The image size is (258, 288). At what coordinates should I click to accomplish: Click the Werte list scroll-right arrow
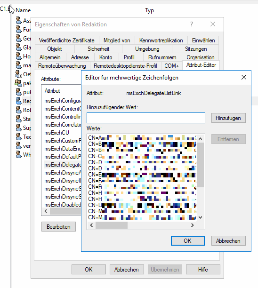click(x=193, y=225)
